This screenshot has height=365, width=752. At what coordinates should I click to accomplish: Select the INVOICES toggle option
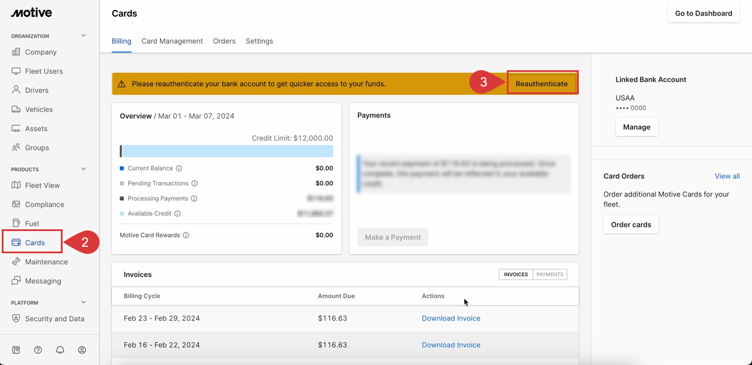click(x=516, y=274)
